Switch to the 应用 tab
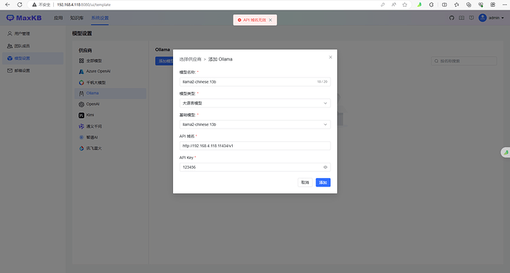This screenshot has height=273, width=510. pos(58,18)
